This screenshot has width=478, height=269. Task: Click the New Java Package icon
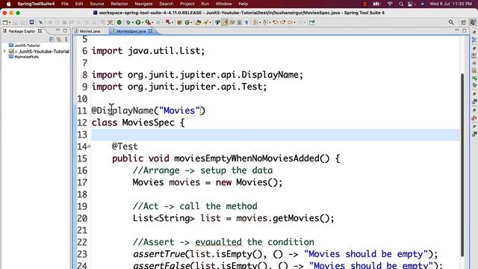[179, 22]
